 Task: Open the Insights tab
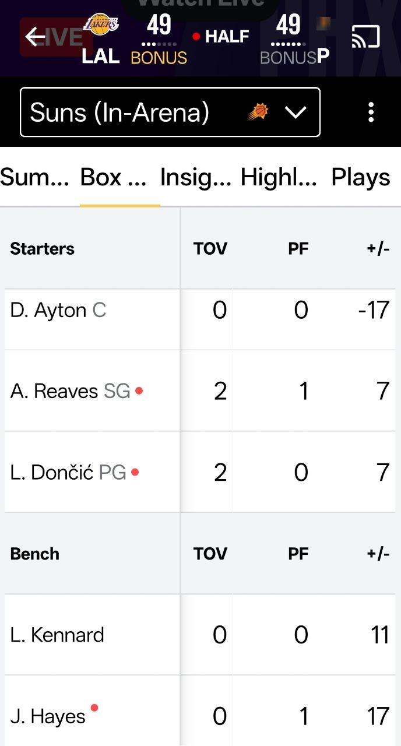pyautogui.click(x=196, y=178)
